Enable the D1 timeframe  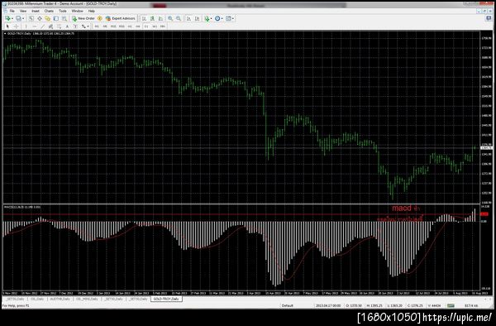coord(146,26)
